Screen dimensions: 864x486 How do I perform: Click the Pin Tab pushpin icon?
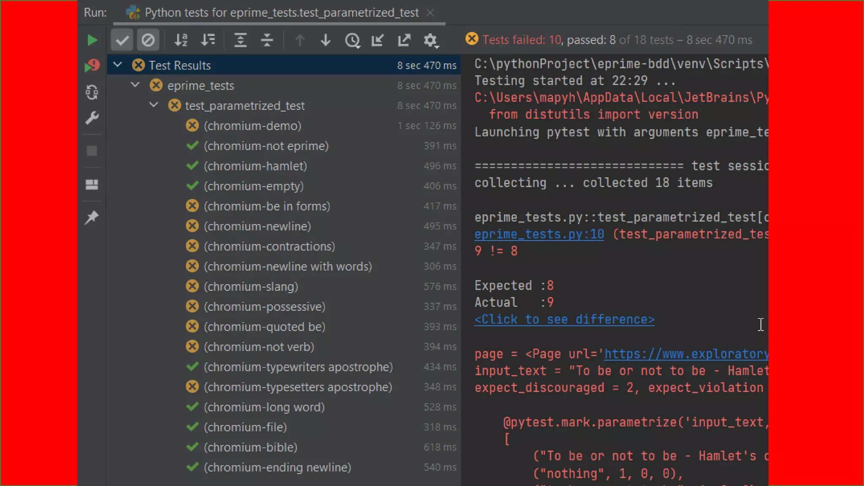(x=92, y=218)
